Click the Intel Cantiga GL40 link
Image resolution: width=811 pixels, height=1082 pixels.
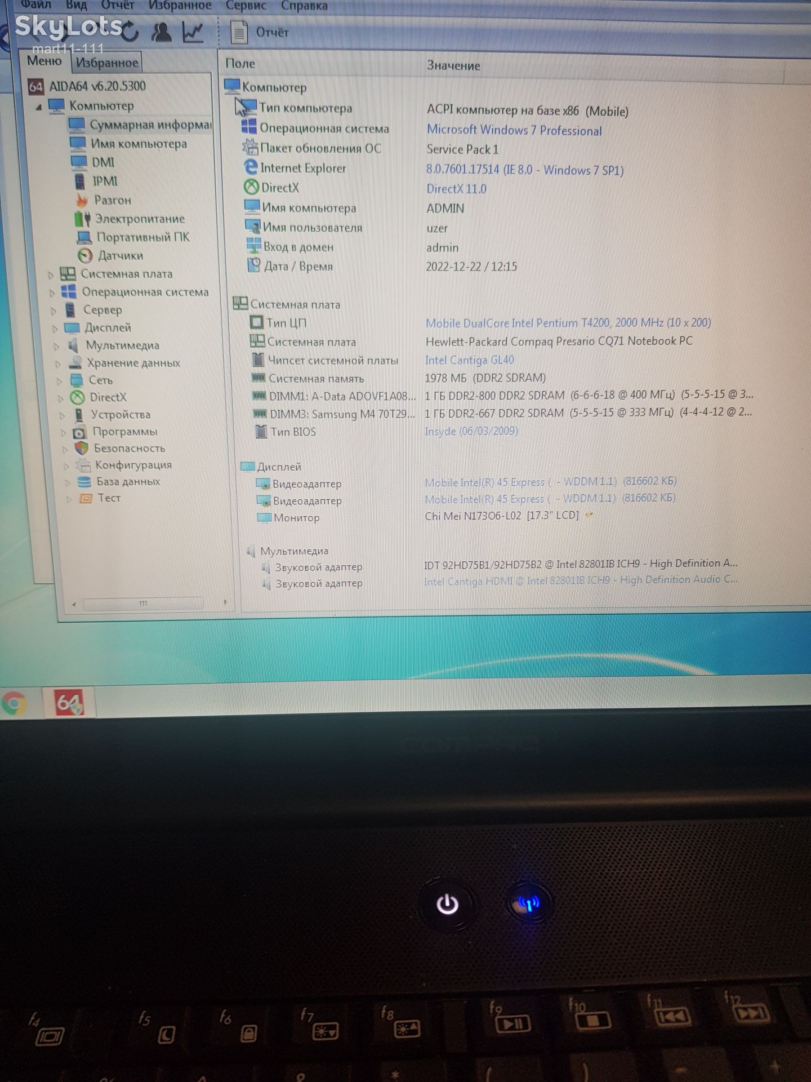pyautogui.click(x=469, y=360)
